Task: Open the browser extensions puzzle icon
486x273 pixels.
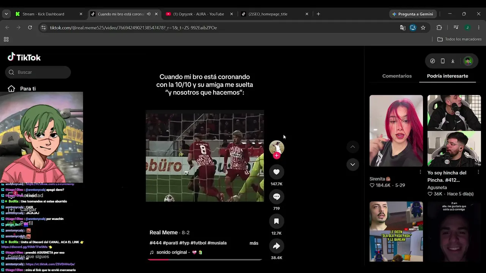Action: click(x=439, y=28)
